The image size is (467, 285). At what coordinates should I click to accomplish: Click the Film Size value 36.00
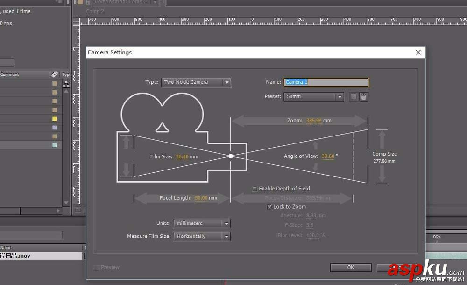(x=182, y=156)
